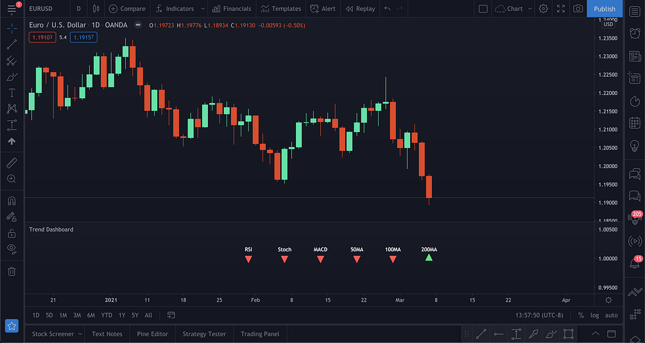Select the Text tool in left toolbar
The width and height of the screenshot is (645, 343).
(12, 93)
